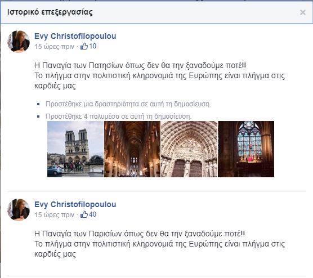Viewport: 313px width, 278px height.
Task: Click the 15 ώρες πριν timestamp with 40 likes
Action: pyautogui.click(x=54, y=215)
